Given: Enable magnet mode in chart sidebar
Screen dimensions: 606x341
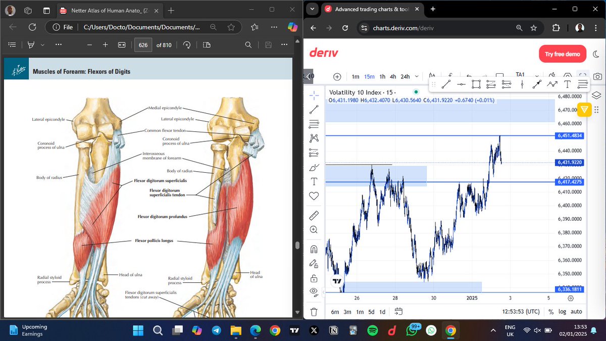Looking at the screenshot, I should [x=314, y=249].
